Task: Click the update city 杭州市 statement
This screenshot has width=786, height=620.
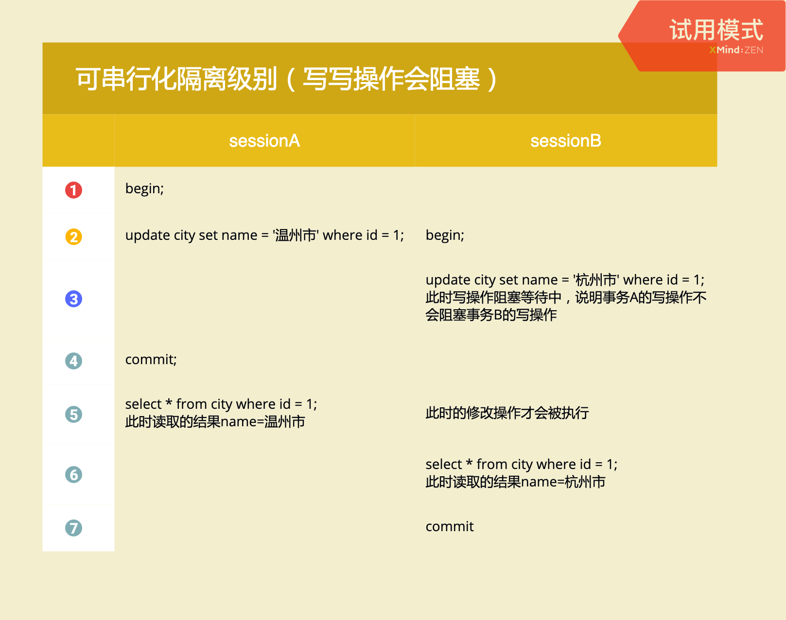Action: [565, 280]
